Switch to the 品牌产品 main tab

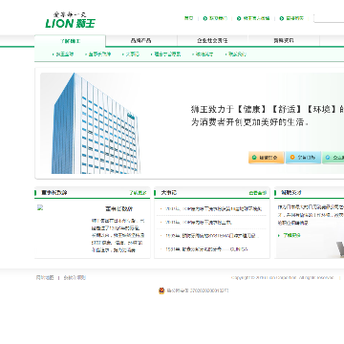[x=141, y=41]
